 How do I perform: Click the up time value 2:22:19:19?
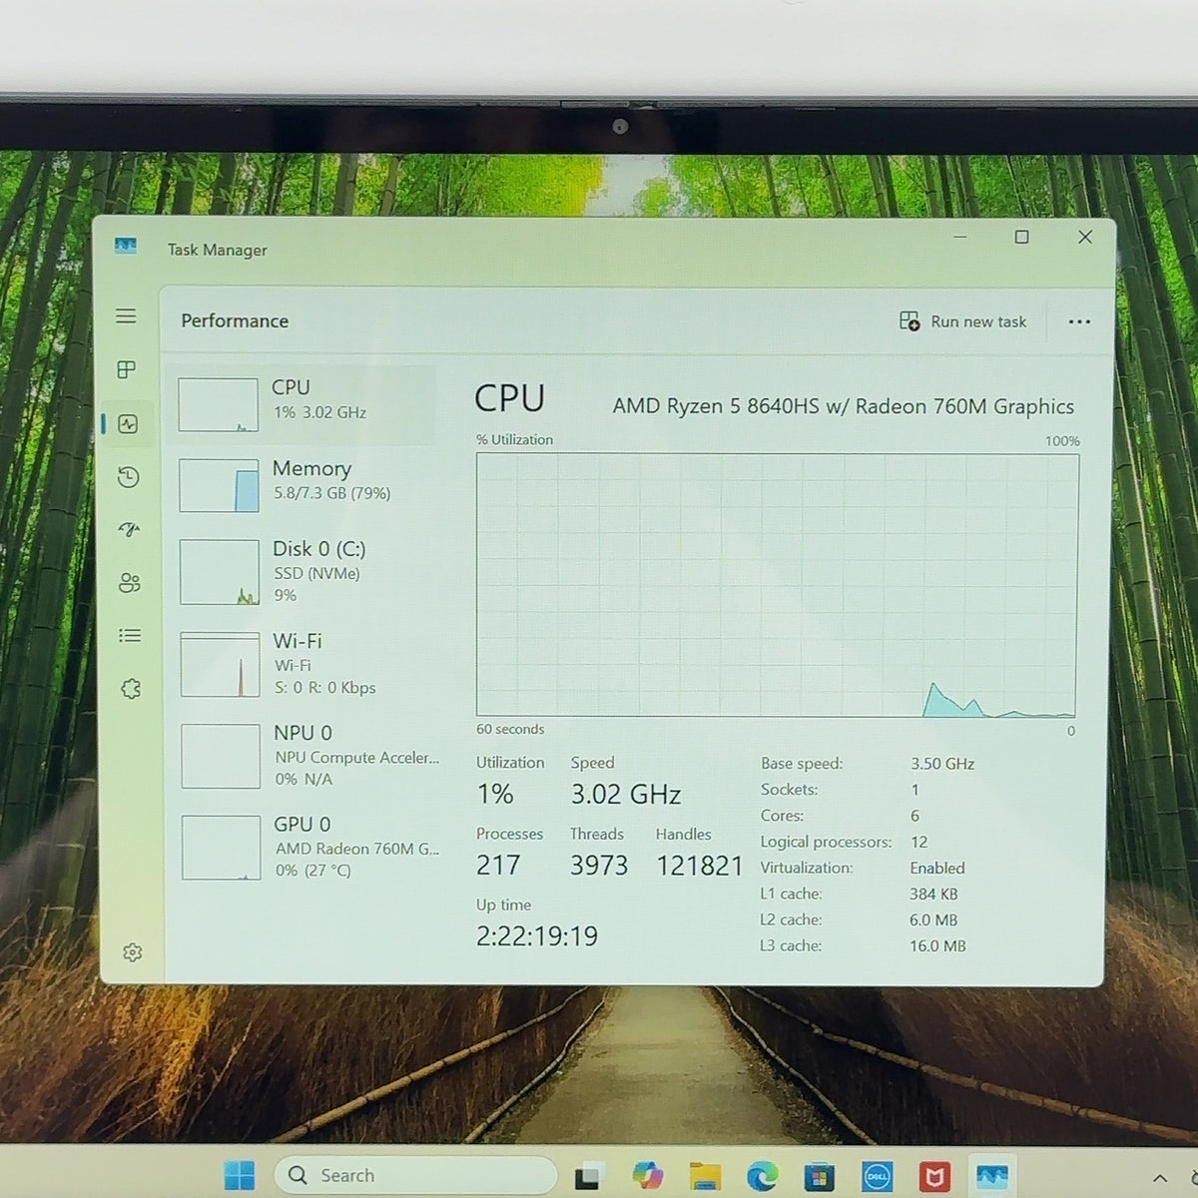pyautogui.click(x=537, y=936)
